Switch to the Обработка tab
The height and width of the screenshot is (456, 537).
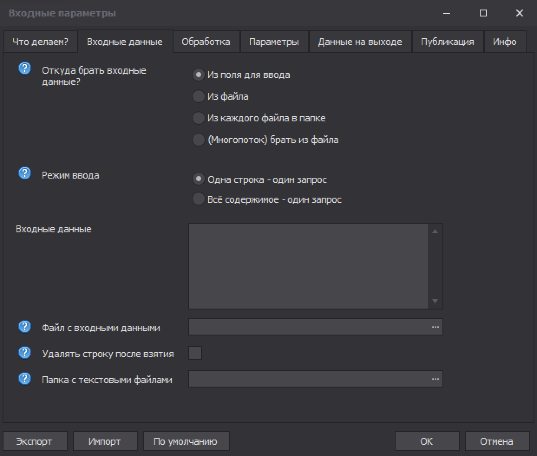206,42
